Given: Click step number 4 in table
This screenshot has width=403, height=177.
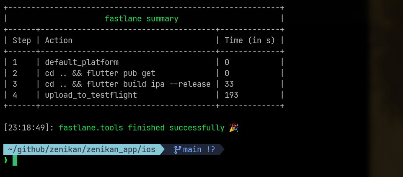Looking at the screenshot, I should (x=15, y=95).
